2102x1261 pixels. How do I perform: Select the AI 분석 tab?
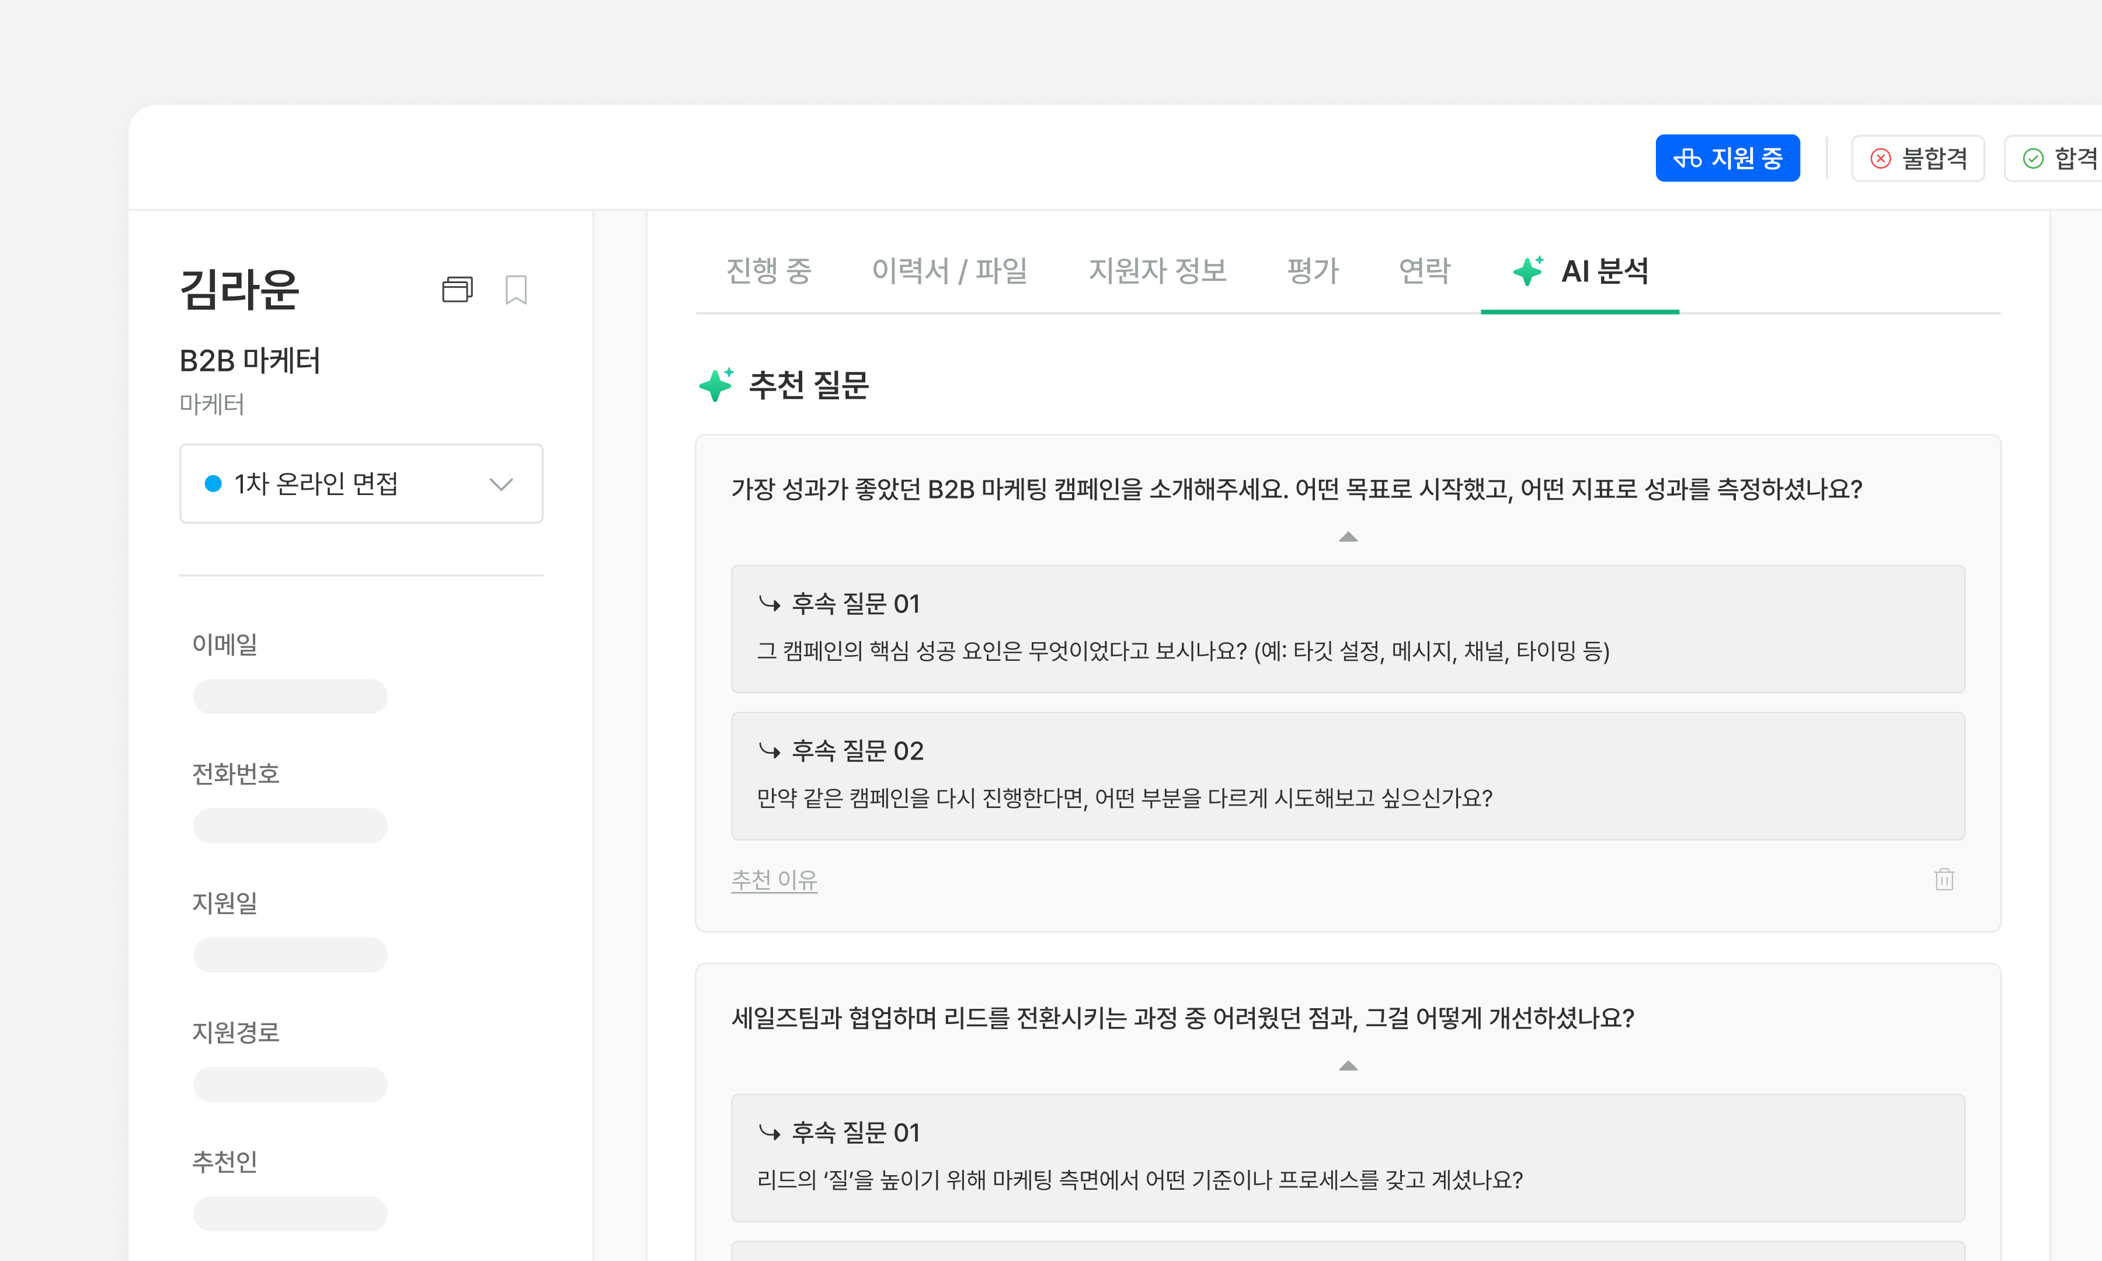coord(1581,271)
